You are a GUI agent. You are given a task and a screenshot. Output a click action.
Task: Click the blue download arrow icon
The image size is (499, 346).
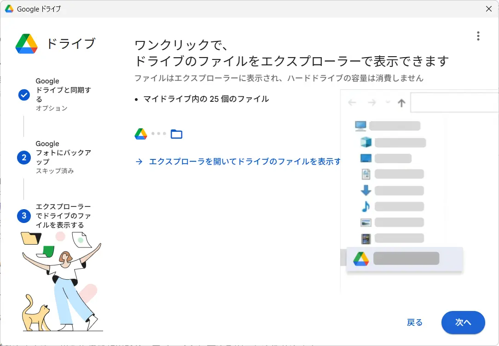(x=366, y=190)
